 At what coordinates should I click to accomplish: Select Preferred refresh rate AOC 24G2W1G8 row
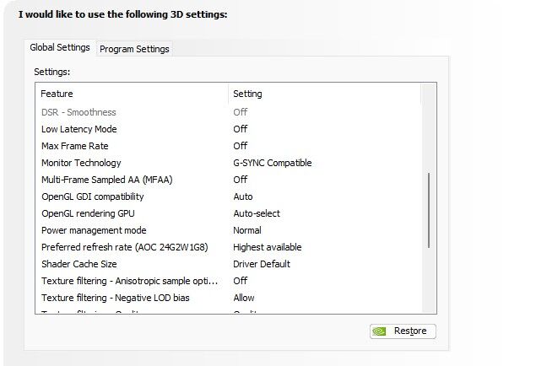229,247
